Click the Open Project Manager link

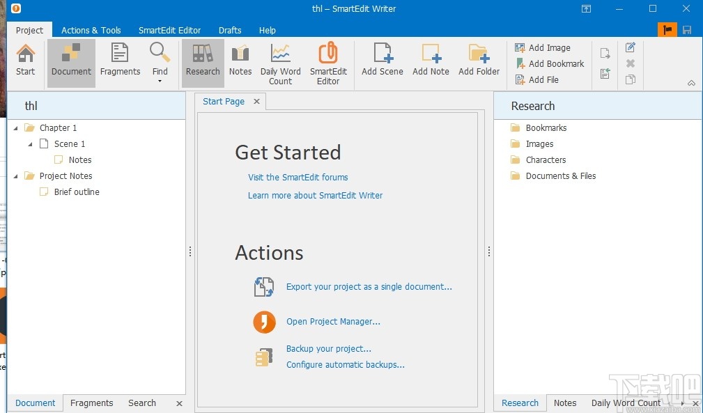(x=333, y=322)
